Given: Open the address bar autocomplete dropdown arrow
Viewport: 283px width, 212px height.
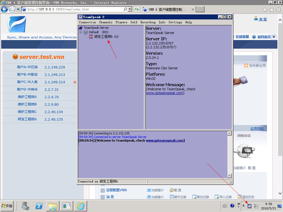Looking at the screenshot, I should tap(130, 9).
